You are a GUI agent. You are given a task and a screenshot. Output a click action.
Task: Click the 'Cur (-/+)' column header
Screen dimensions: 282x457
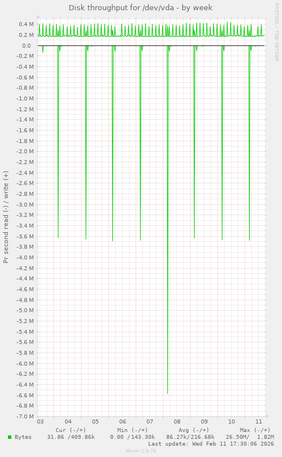point(71,430)
